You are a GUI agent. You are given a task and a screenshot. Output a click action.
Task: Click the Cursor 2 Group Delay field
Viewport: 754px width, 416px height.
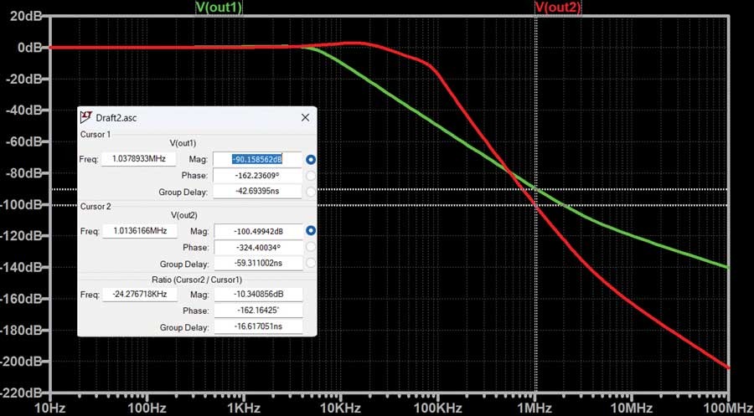point(258,263)
